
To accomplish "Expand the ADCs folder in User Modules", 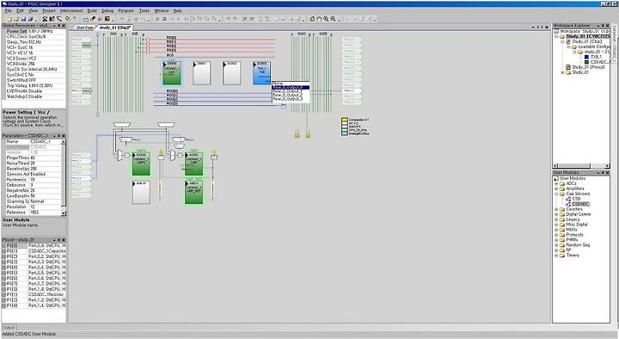I will (556, 183).
